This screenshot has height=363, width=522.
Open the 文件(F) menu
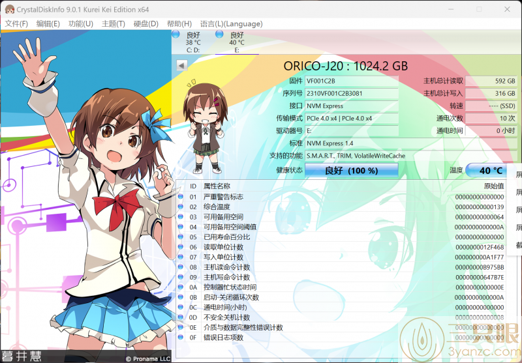pos(16,24)
